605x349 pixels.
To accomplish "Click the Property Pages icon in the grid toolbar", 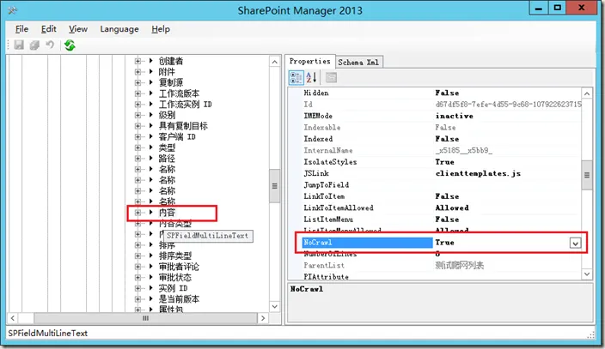I will 331,77.
